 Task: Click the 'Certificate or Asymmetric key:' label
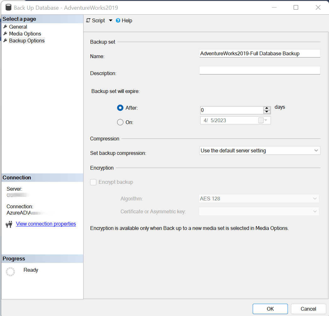(153, 211)
